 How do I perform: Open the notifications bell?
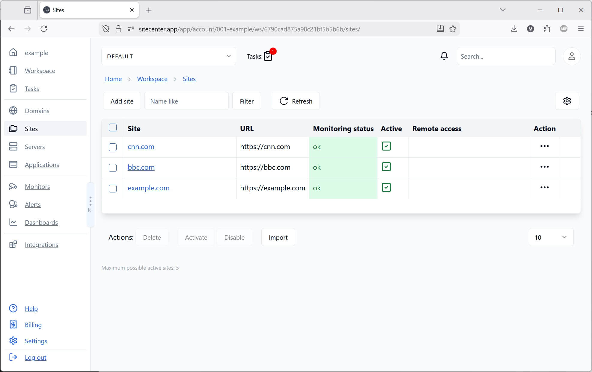click(x=444, y=56)
